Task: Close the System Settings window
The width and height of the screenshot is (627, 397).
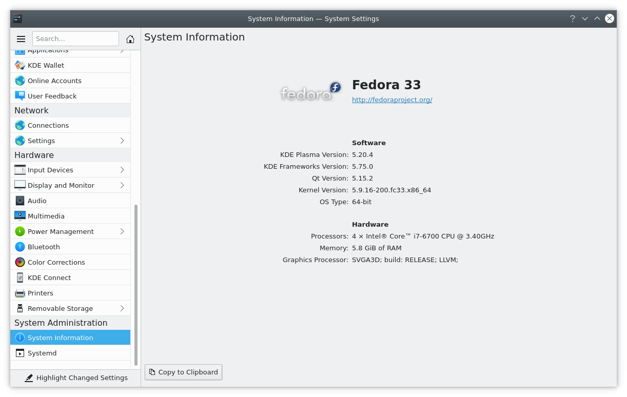Action: point(610,18)
